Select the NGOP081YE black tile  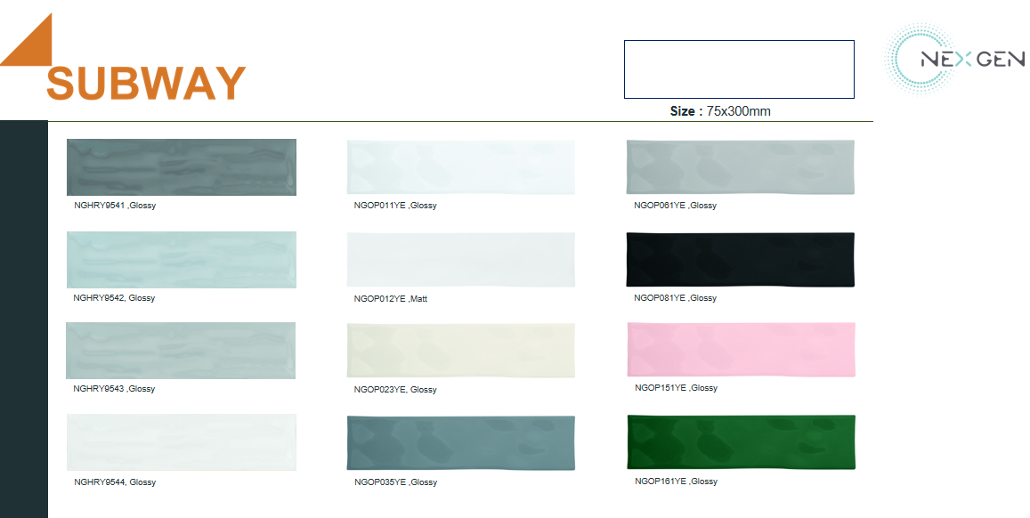click(741, 260)
